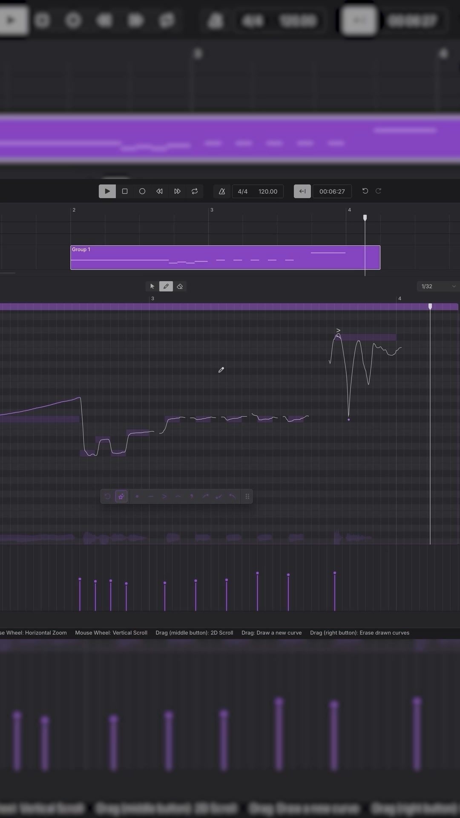Click the 4/4 time signature field
460x818 pixels.
pyautogui.click(x=243, y=191)
